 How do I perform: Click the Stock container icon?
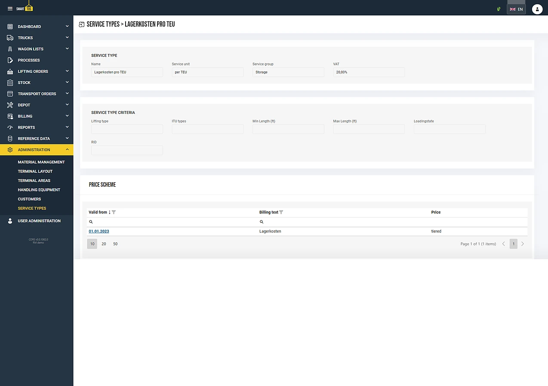[10, 83]
